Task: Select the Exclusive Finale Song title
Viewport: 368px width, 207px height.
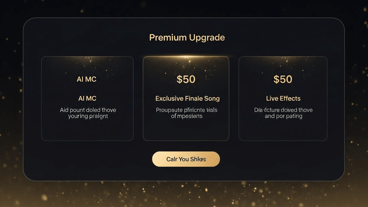Action: [187, 98]
